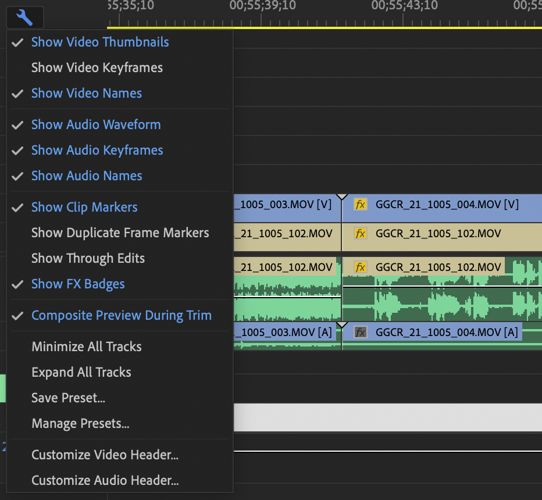Click the fx badge on the audio GGCR_21_1005_102.MOV clip
Image resolution: width=542 pixels, height=500 pixels.
coord(361,266)
